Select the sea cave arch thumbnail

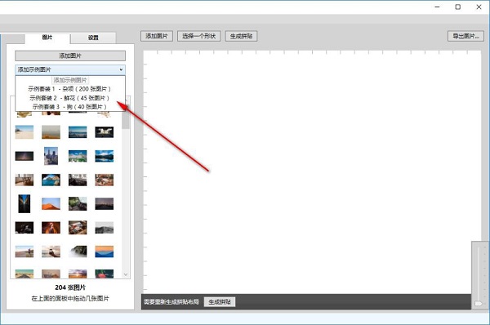51,180
